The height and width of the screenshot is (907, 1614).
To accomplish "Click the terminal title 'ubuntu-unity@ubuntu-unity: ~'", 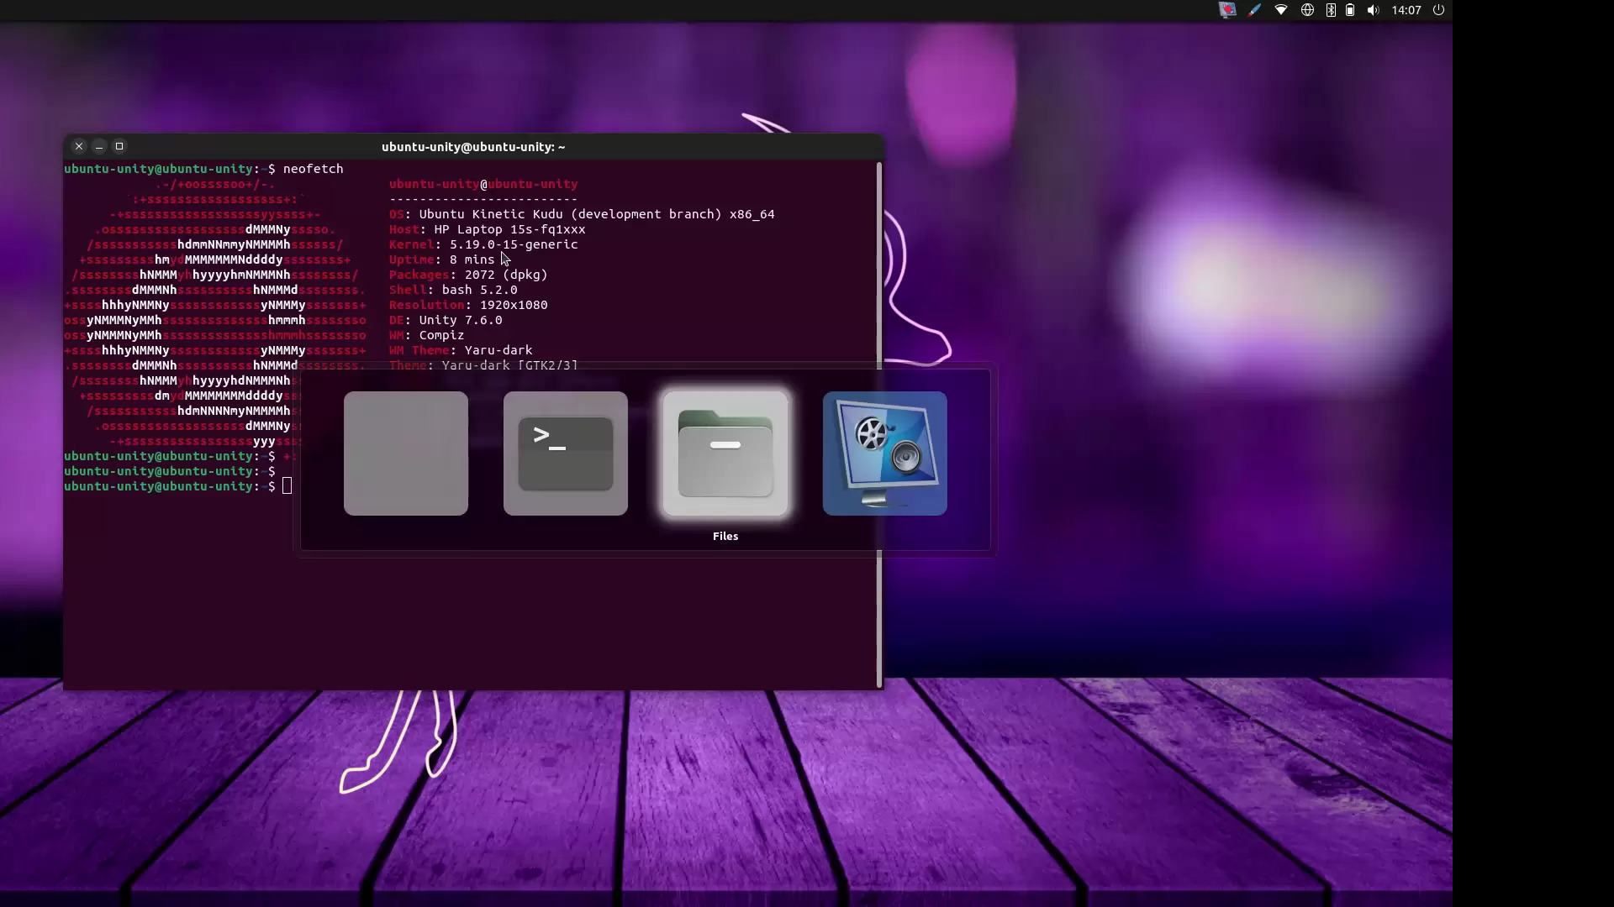I will click(473, 147).
